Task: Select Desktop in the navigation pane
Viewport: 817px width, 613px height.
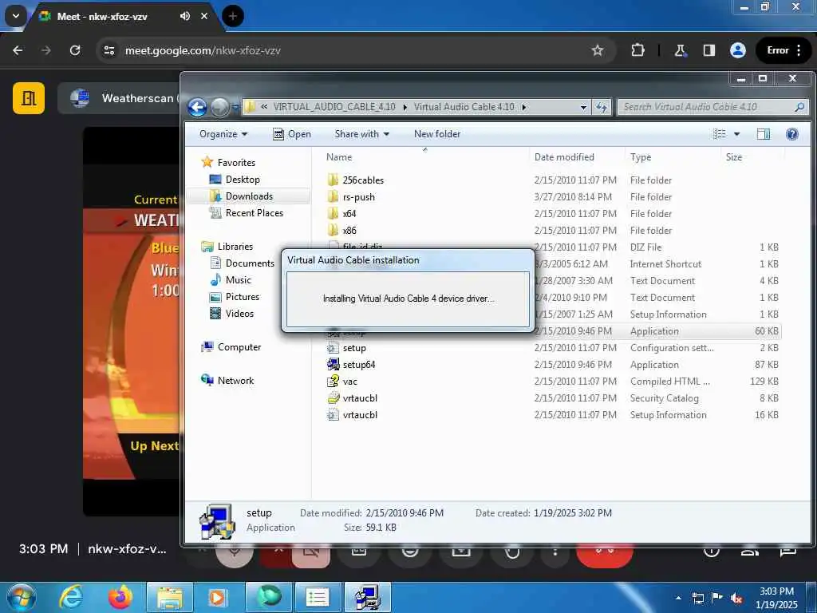Action: coord(235,180)
